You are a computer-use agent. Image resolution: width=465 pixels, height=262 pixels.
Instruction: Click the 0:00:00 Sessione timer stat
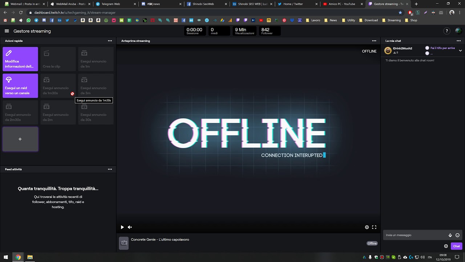pos(194,31)
